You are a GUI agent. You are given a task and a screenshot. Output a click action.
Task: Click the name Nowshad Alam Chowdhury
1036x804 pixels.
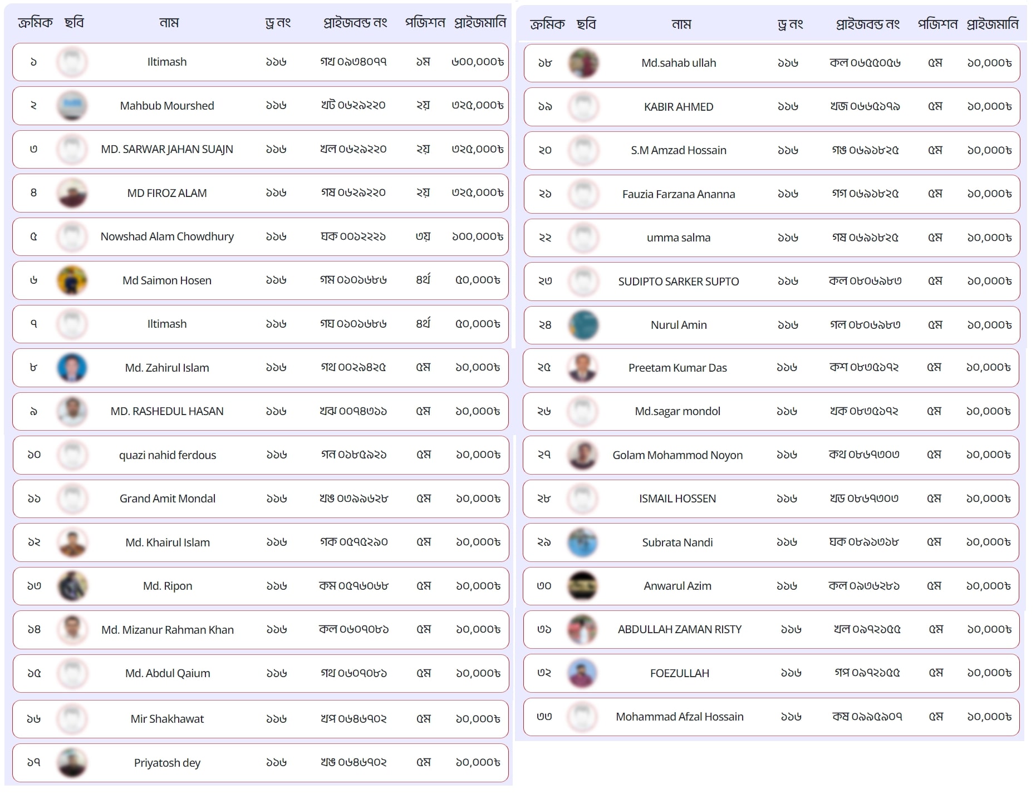click(x=167, y=236)
